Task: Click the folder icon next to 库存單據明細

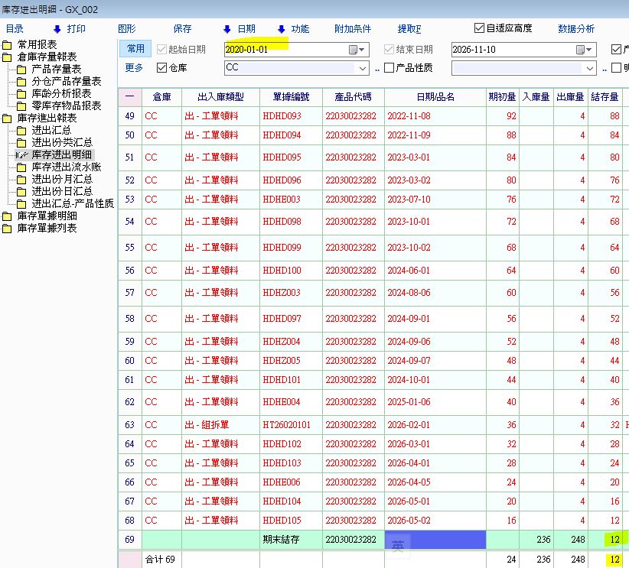Action: click(x=8, y=216)
